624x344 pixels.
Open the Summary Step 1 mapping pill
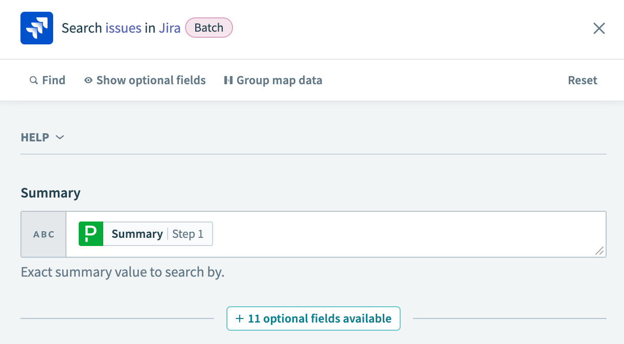point(145,234)
